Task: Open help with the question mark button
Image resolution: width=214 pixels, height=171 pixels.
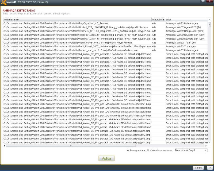Action: coord(210,168)
